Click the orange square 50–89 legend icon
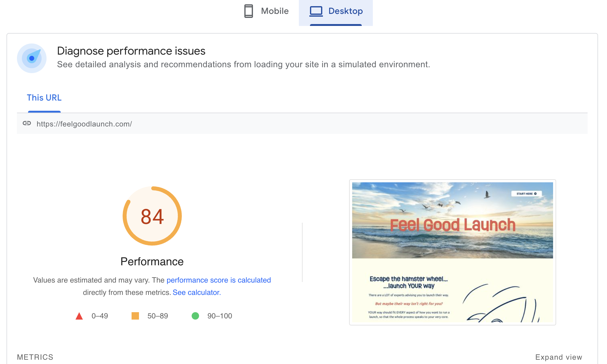The width and height of the screenshot is (607, 364). pos(135,316)
